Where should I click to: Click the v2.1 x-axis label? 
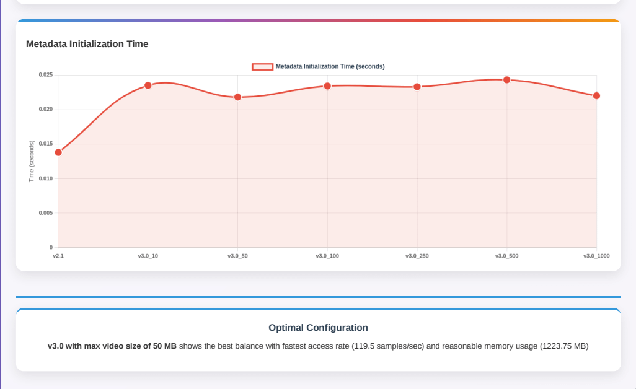point(58,256)
